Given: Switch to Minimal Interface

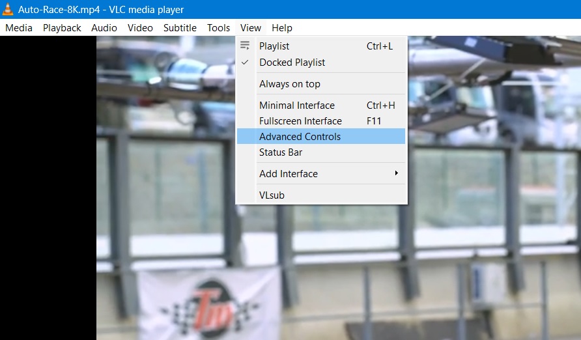Looking at the screenshot, I should coord(321,105).
